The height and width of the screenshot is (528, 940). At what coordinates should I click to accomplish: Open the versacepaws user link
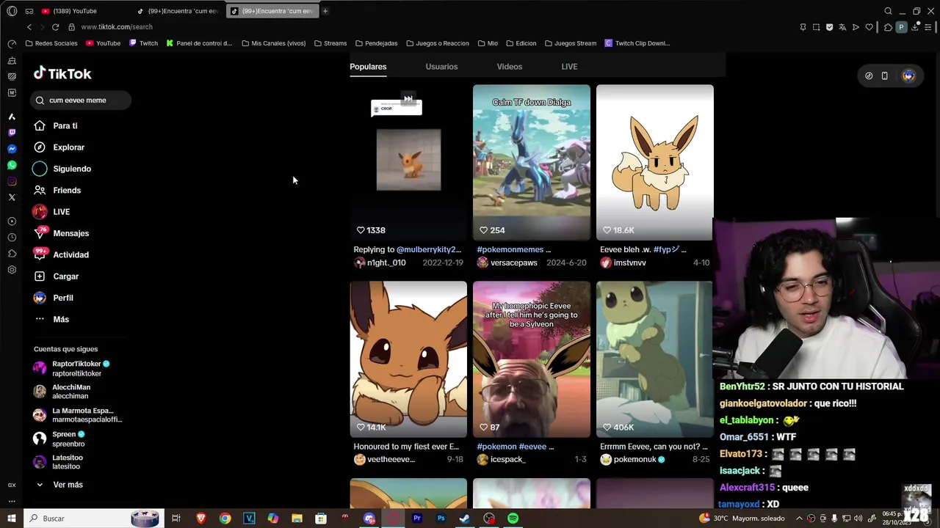514,263
